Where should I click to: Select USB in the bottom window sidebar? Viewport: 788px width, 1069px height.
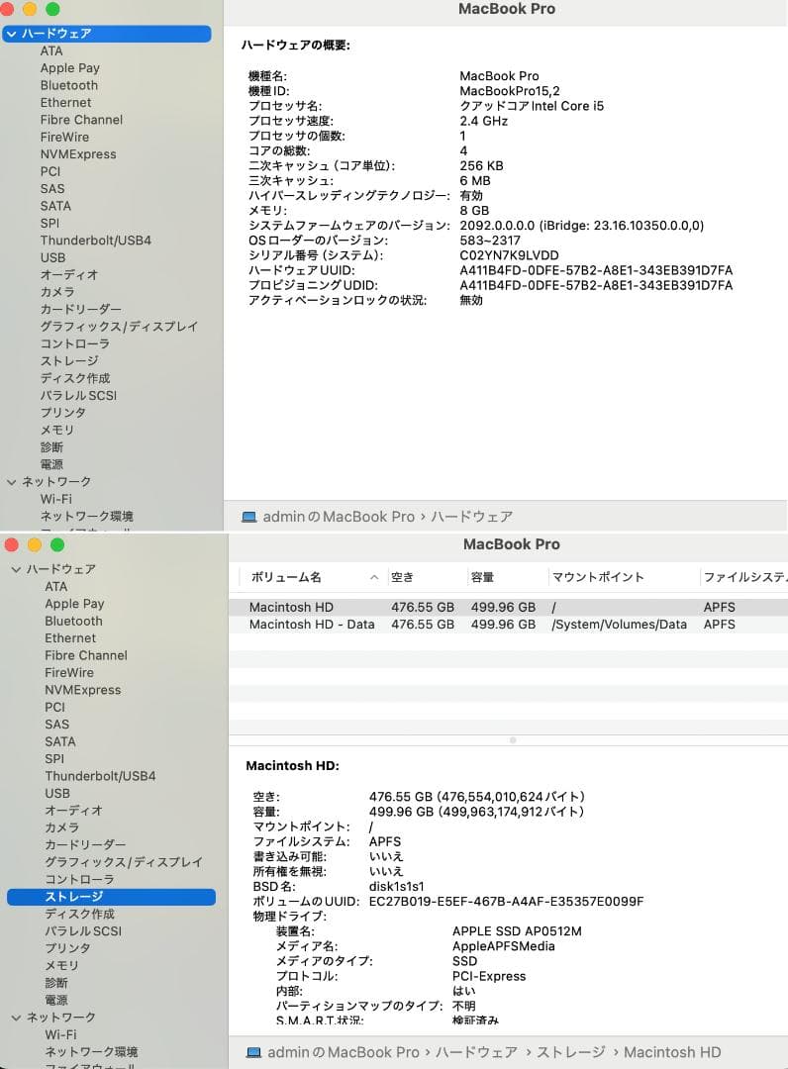coord(57,794)
